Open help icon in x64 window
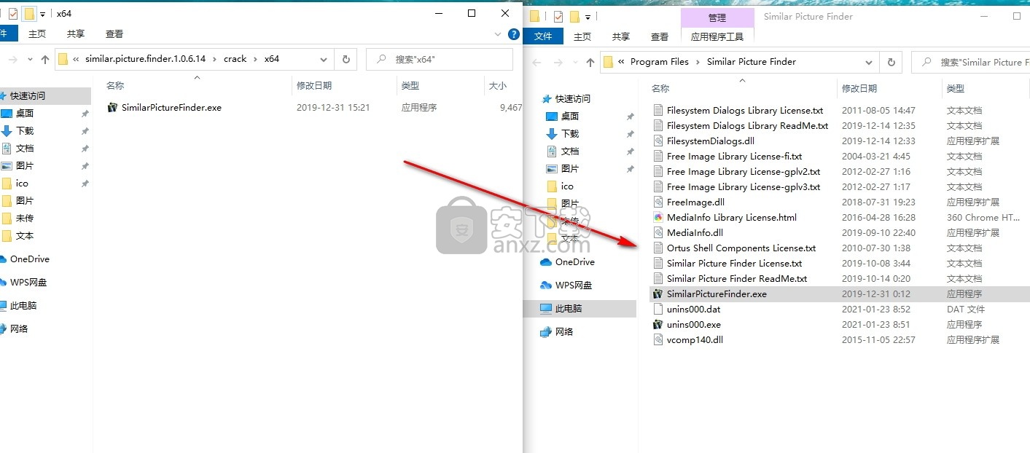The image size is (1030, 453). click(x=513, y=34)
